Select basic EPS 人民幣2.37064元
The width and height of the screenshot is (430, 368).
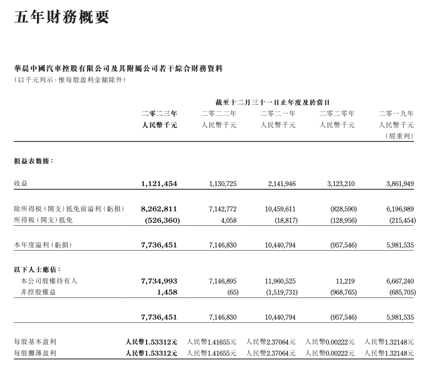click(x=270, y=342)
